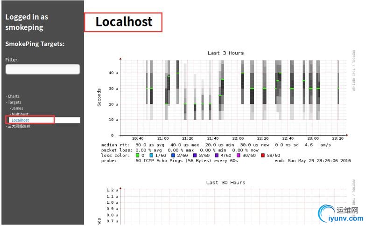Open the Charts tree item
This screenshot has height=226, width=366.
coord(14,96)
